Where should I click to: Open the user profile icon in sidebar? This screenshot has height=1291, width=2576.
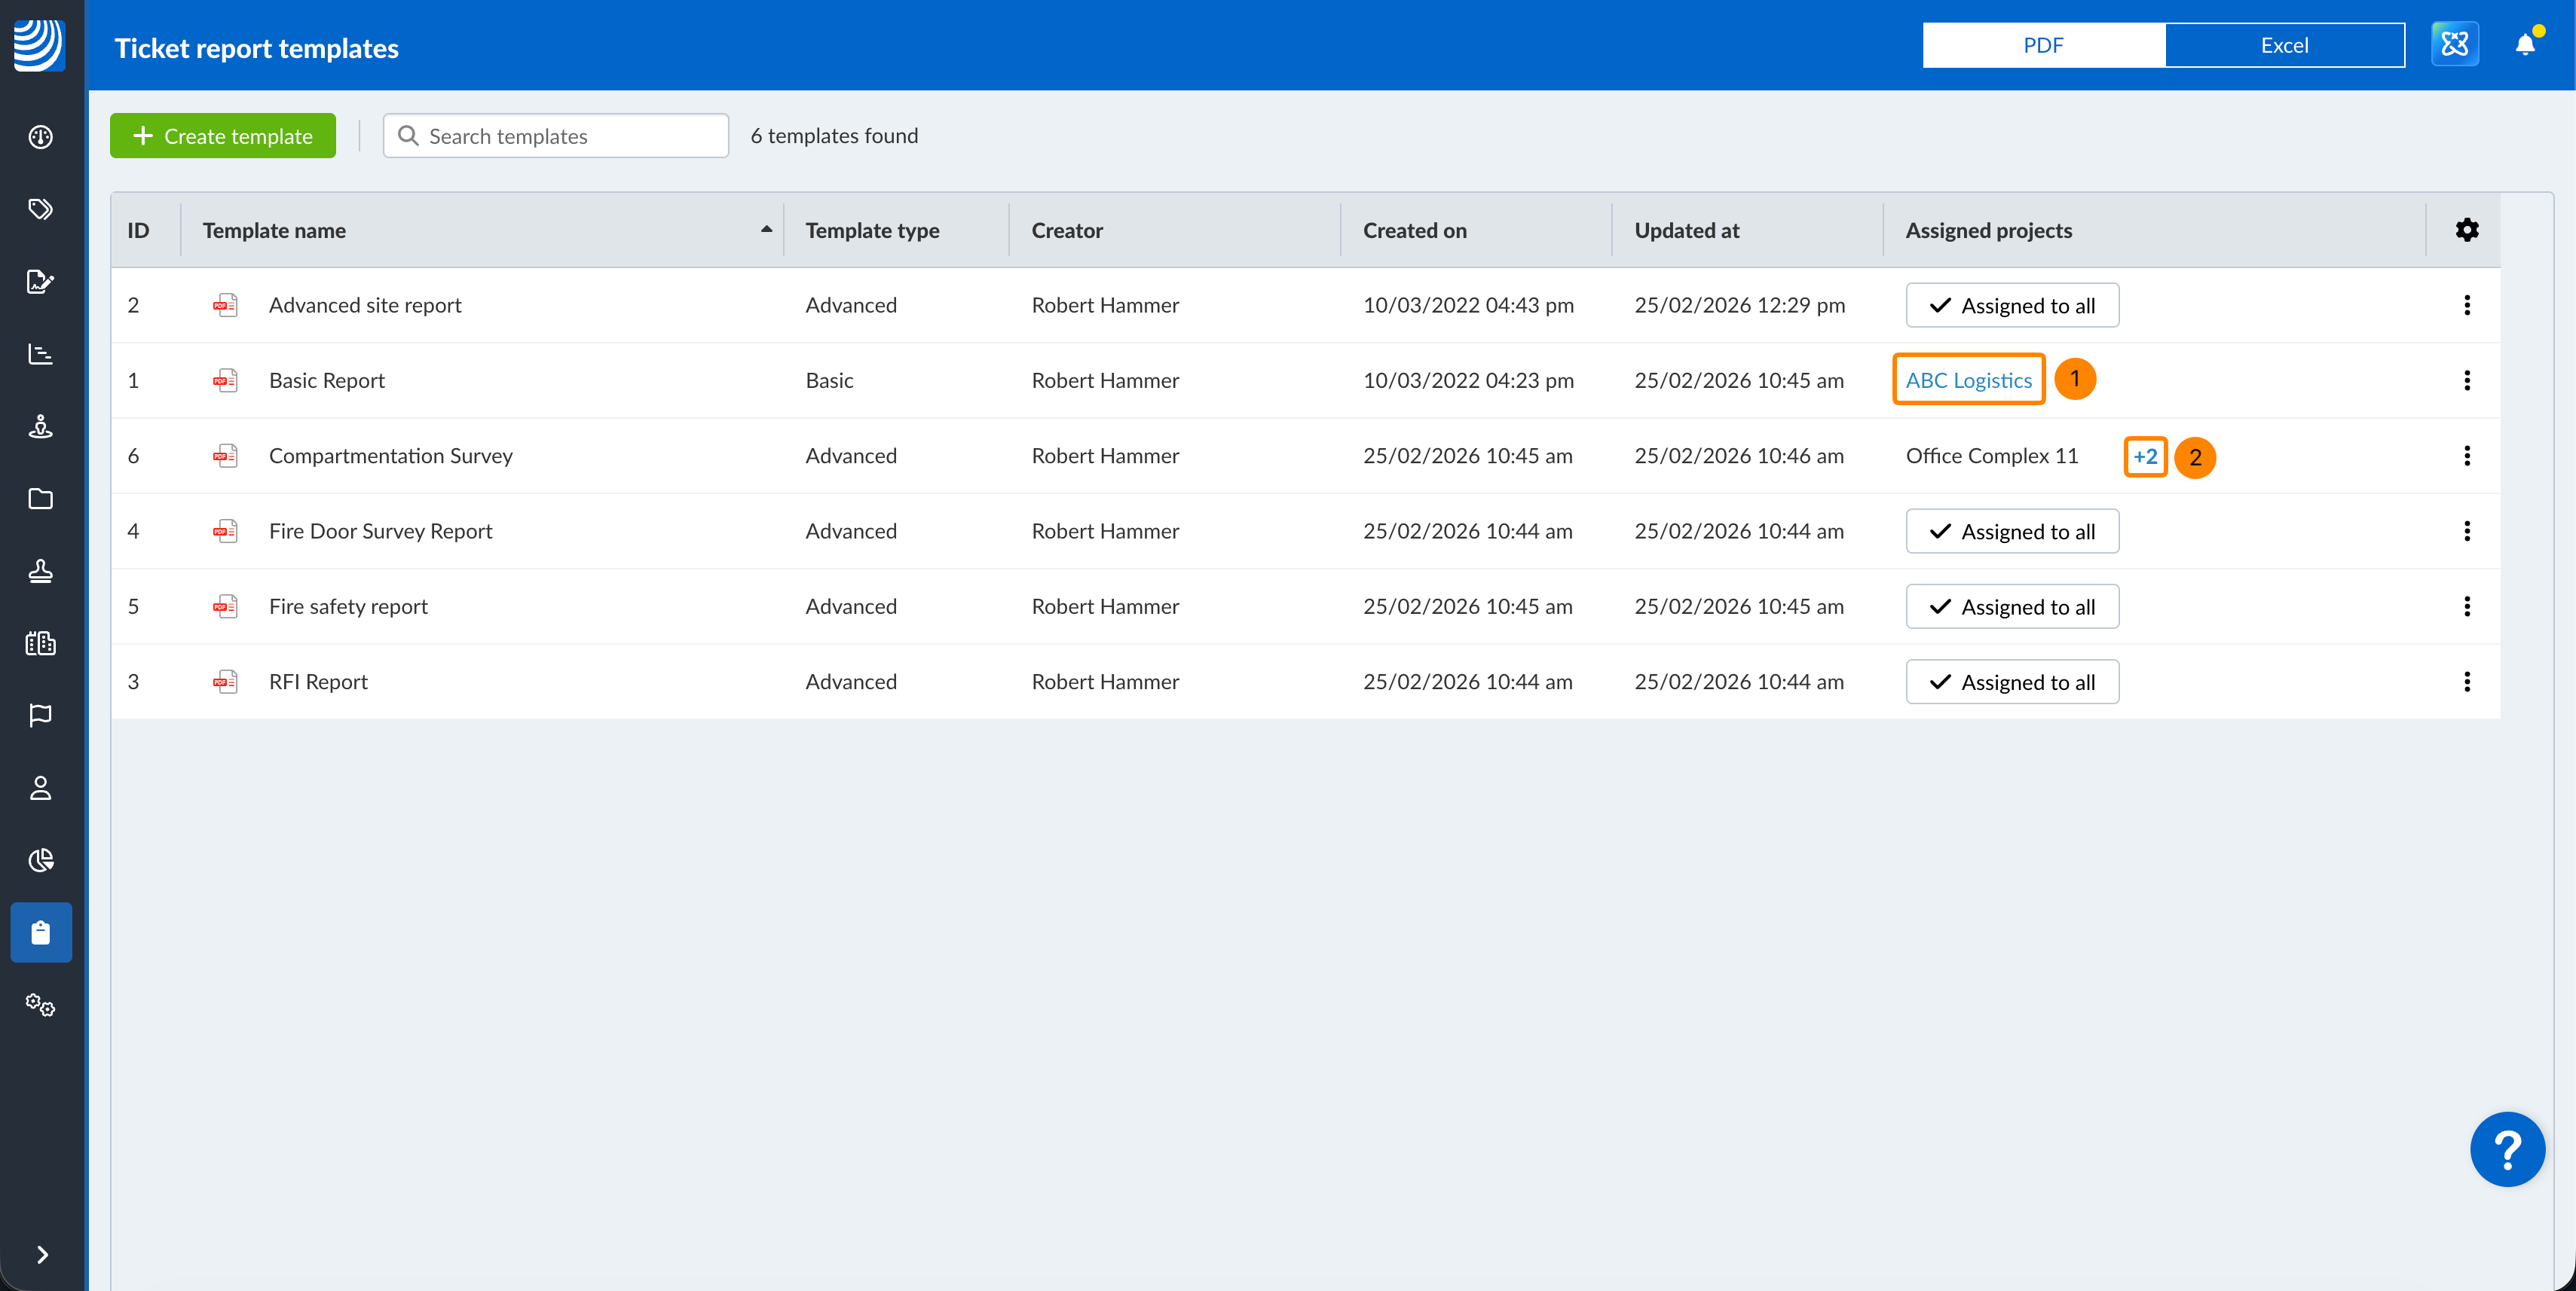[41, 789]
